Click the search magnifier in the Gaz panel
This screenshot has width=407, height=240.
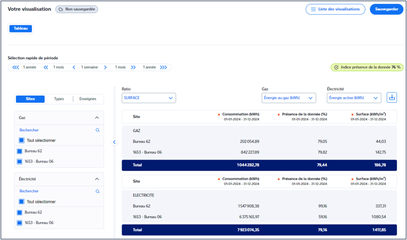pos(97,130)
